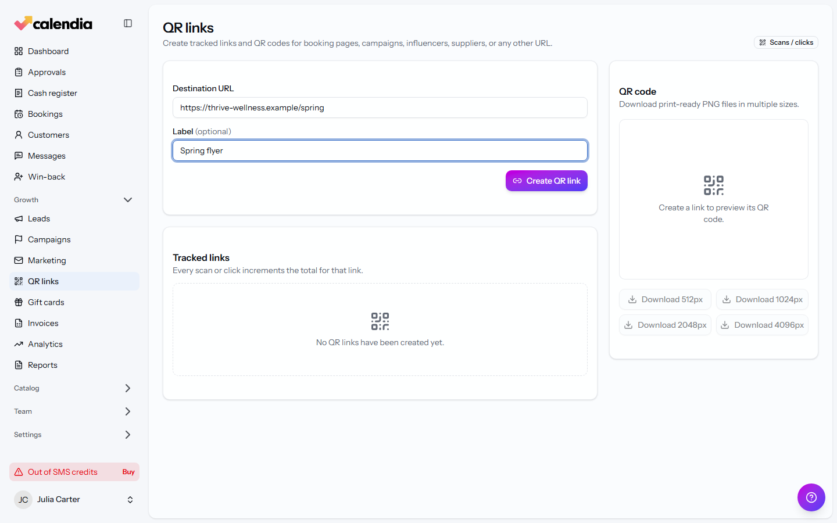The height and width of the screenshot is (523, 837).
Task: Click the Reports file icon
Action: coord(19,365)
